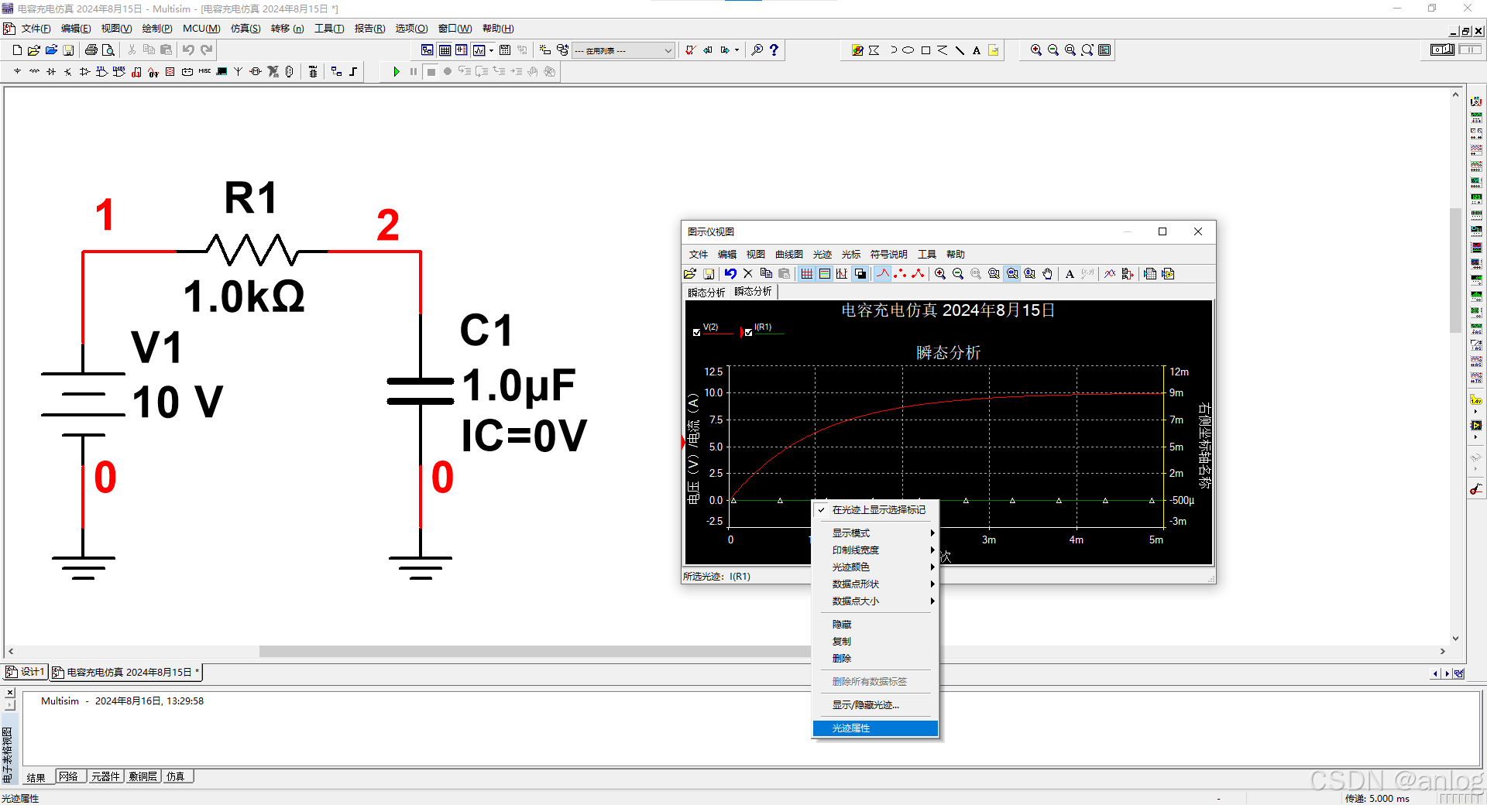Switch to the 设计1 design tab
This screenshot has width=1487, height=805.
[x=26, y=672]
